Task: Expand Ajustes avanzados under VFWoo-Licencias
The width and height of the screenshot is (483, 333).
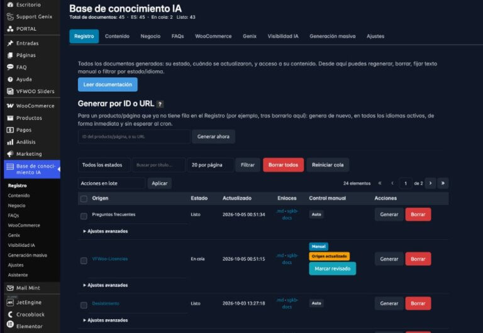Action: point(106,285)
